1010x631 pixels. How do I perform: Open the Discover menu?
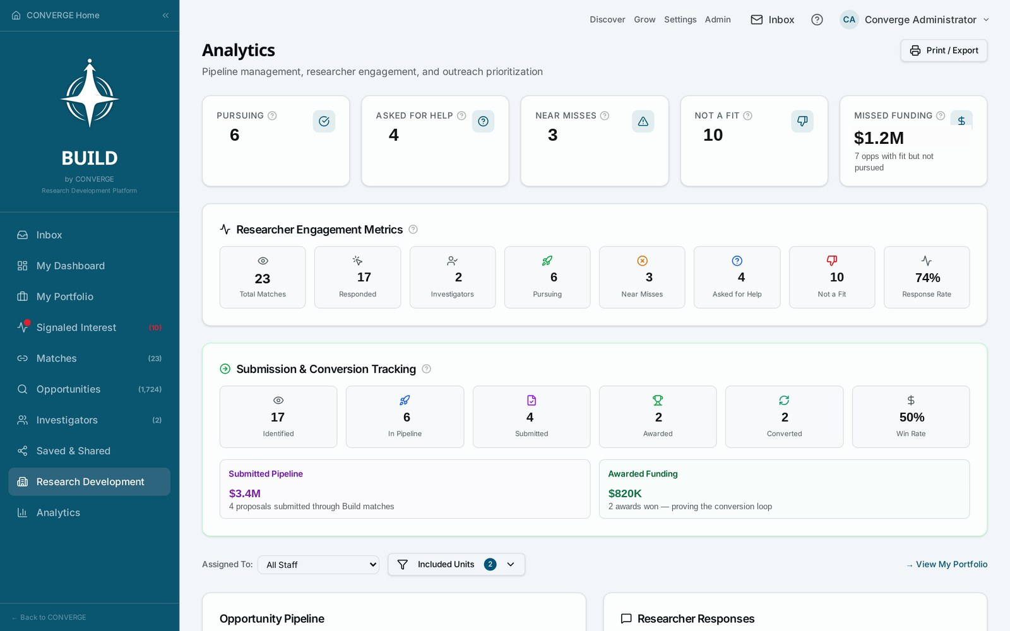coord(607,20)
